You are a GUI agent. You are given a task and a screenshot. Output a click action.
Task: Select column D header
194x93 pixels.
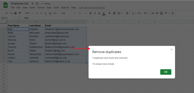93,22
